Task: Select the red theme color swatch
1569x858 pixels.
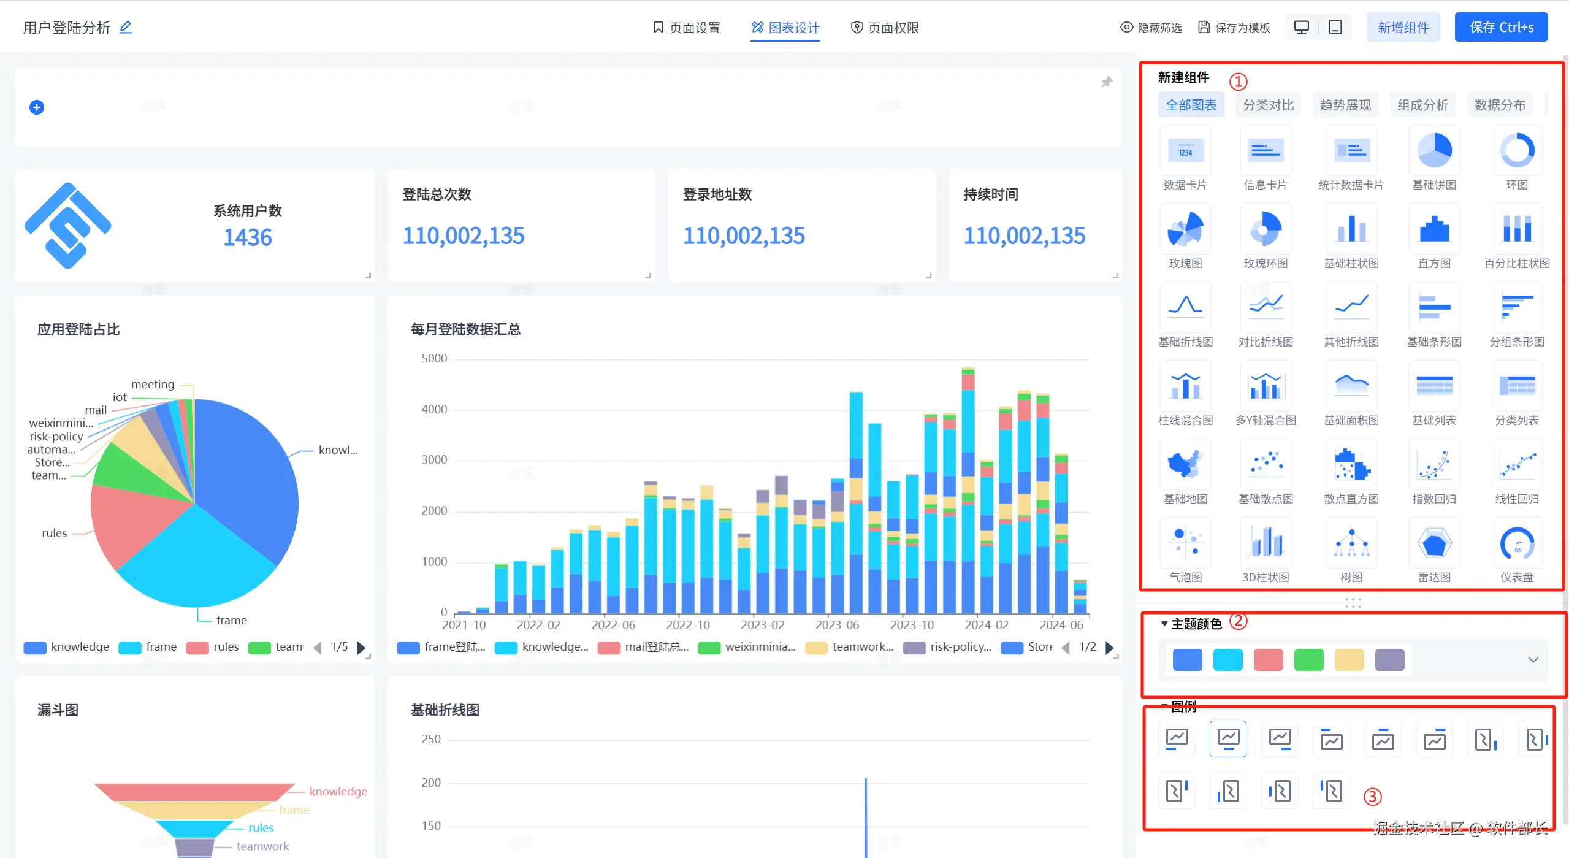Action: point(1268,660)
